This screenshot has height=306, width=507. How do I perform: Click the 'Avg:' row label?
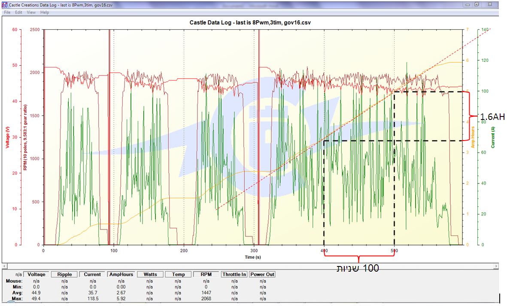click(17, 293)
